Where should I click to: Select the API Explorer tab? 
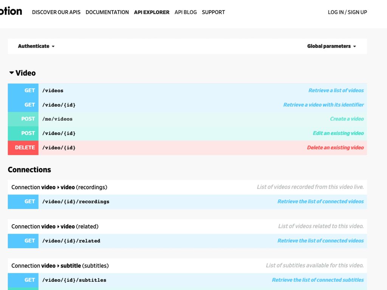152,12
